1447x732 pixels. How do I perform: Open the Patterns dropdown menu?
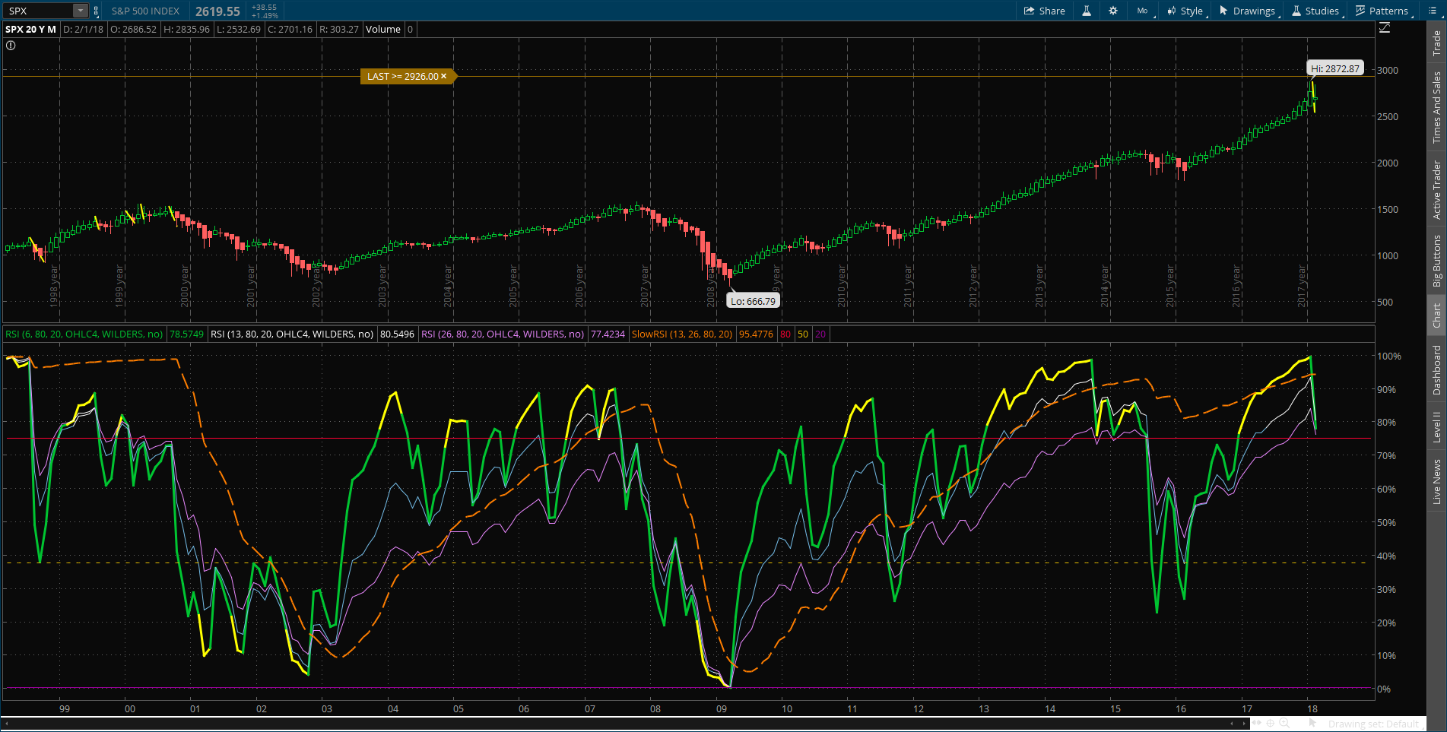(x=1382, y=11)
